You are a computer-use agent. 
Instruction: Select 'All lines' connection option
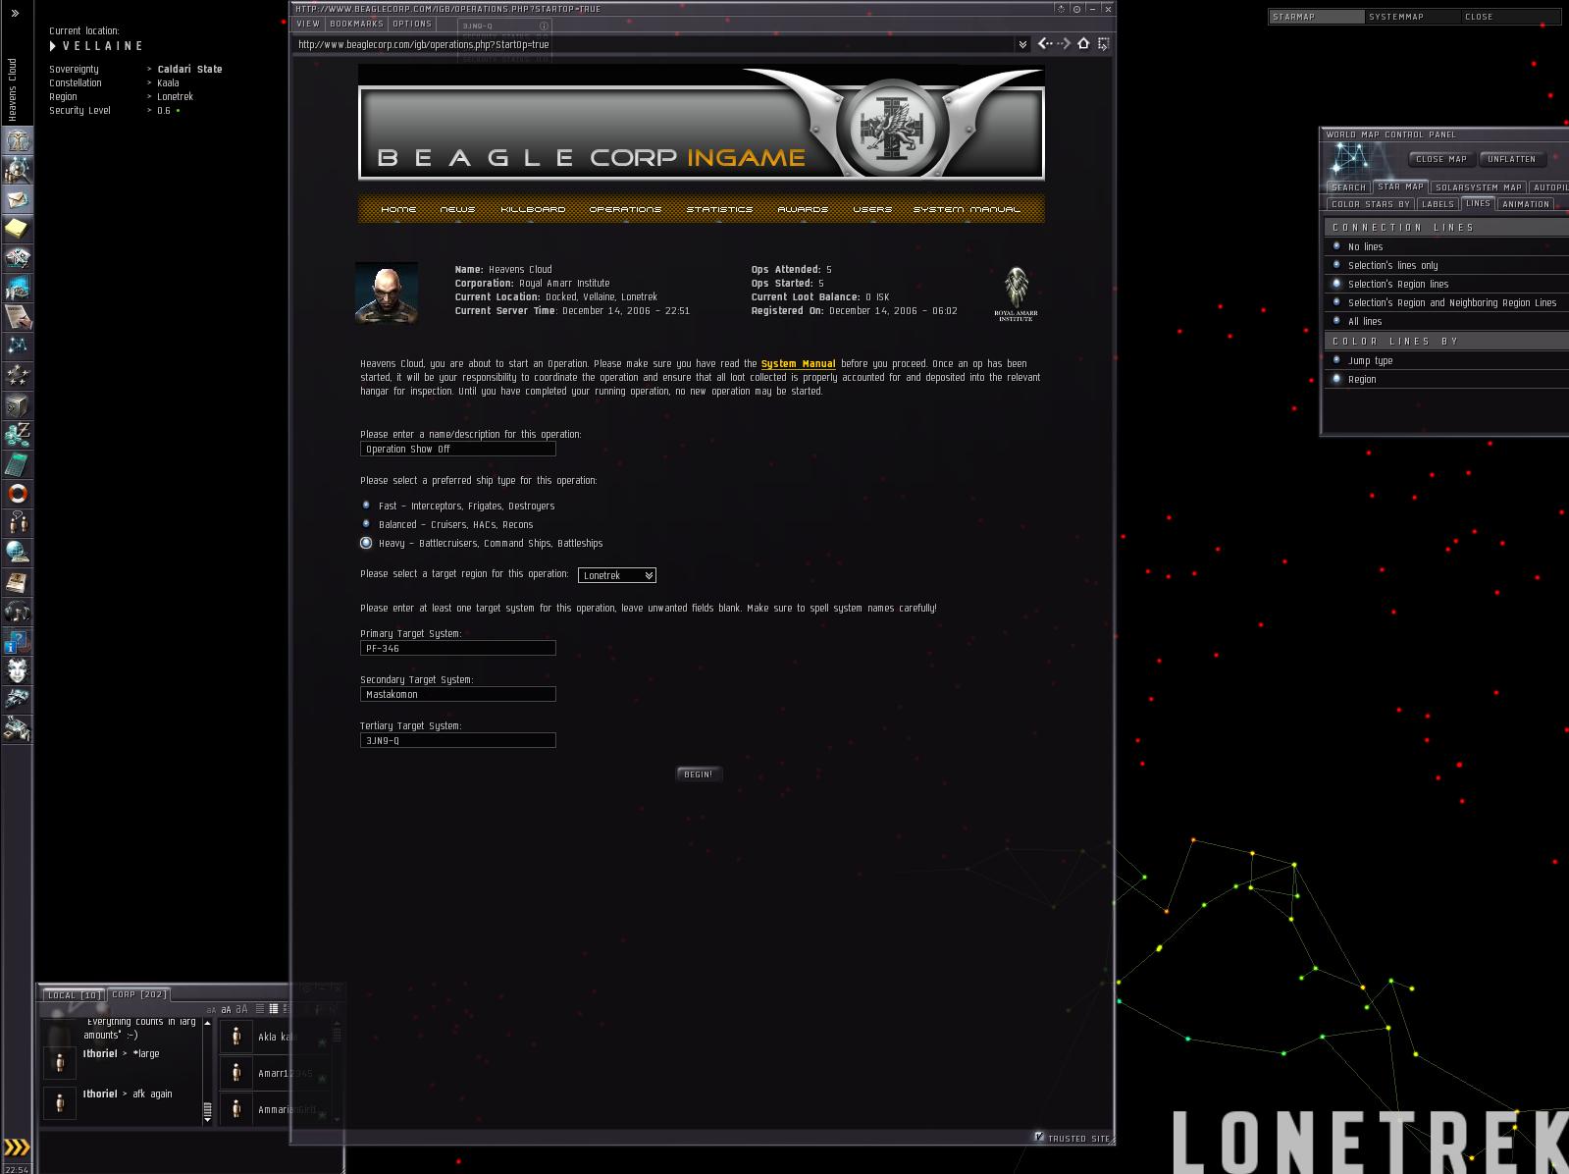1336,321
